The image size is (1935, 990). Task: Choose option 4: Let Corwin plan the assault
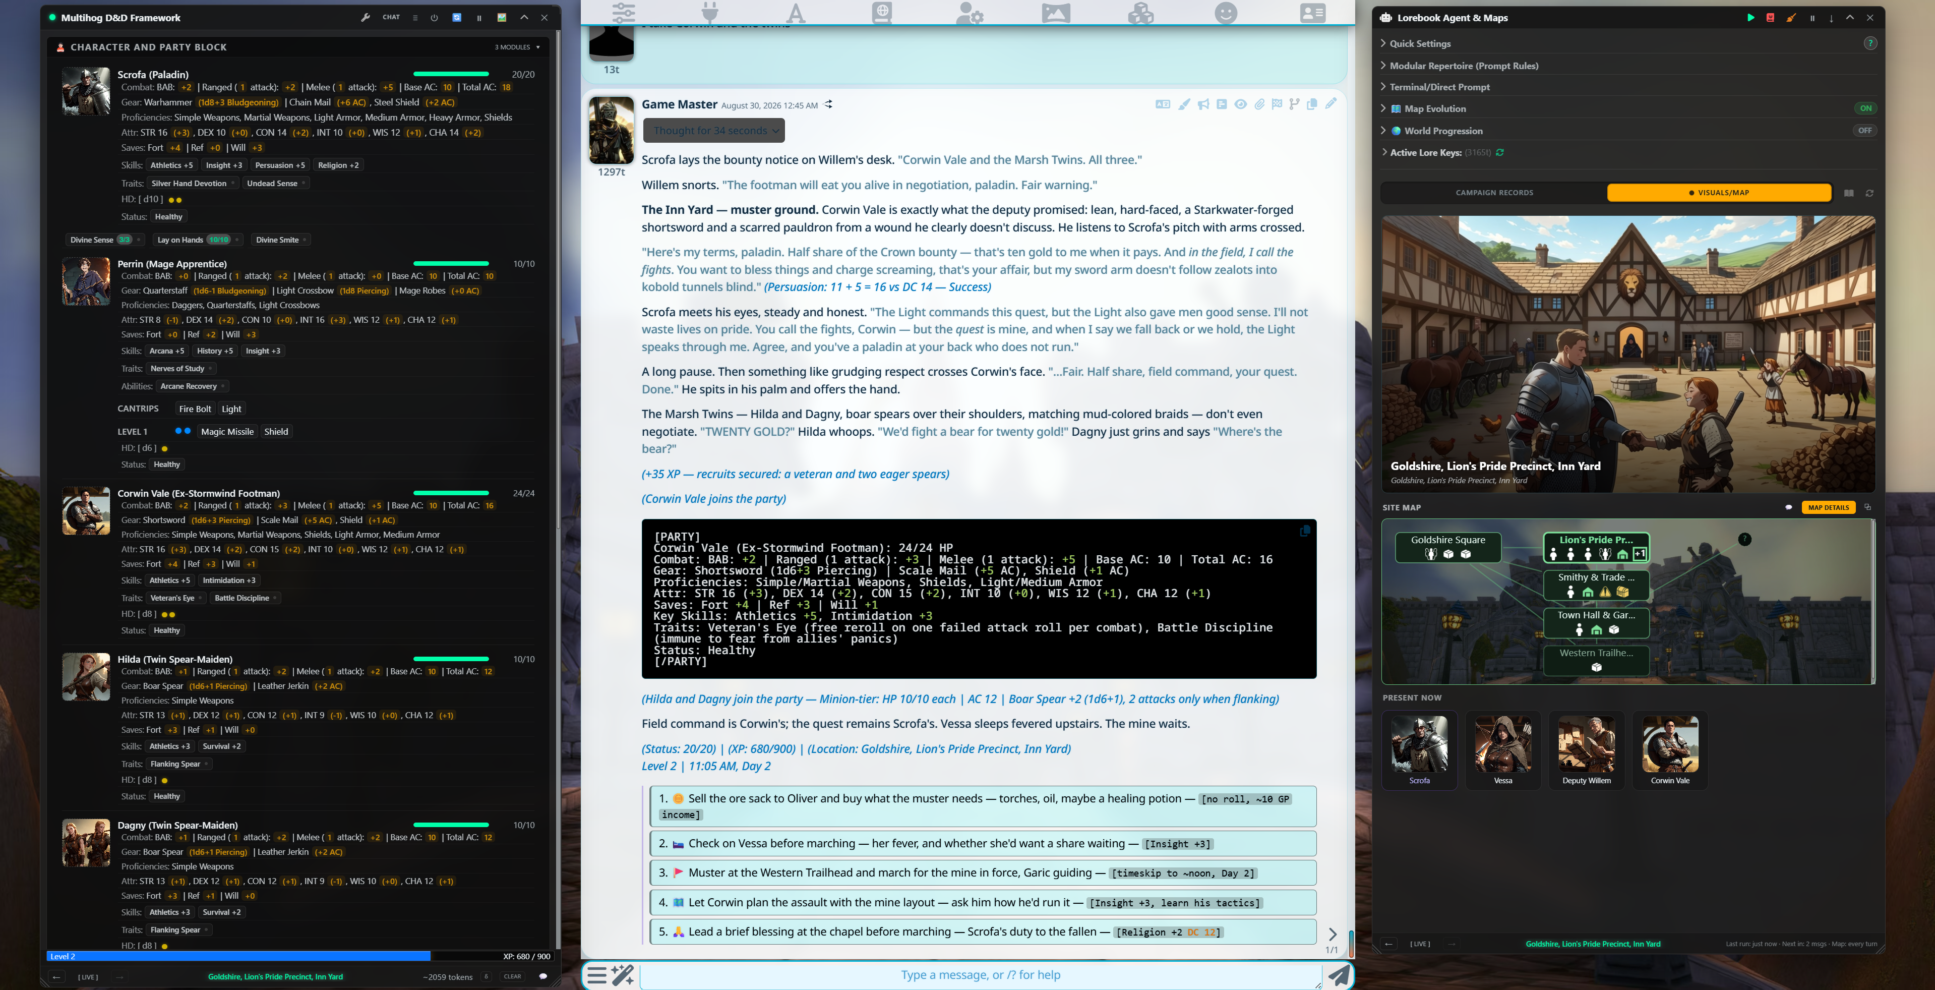[x=983, y=902]
